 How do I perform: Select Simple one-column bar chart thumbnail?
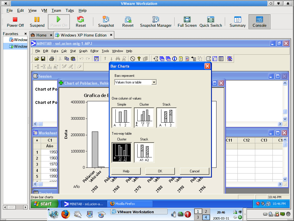pos(122,118)
